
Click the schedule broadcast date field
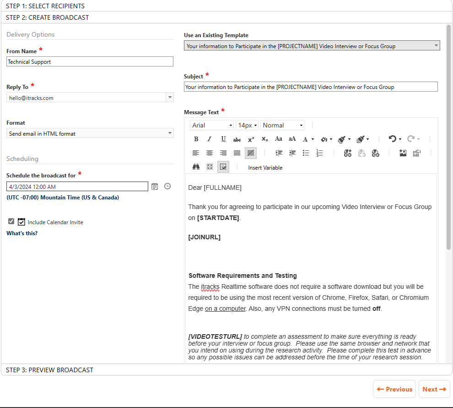point(77,187)
